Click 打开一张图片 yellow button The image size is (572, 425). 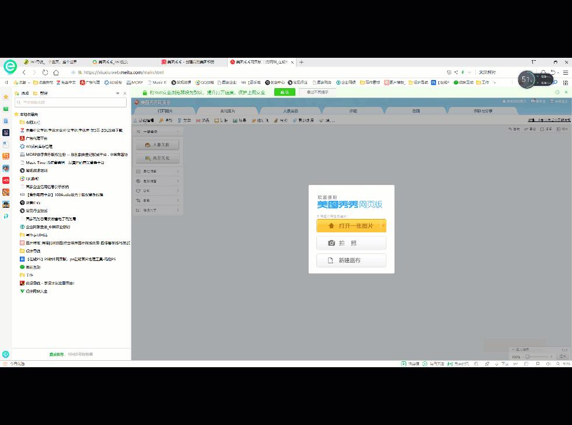click(349, 225)
